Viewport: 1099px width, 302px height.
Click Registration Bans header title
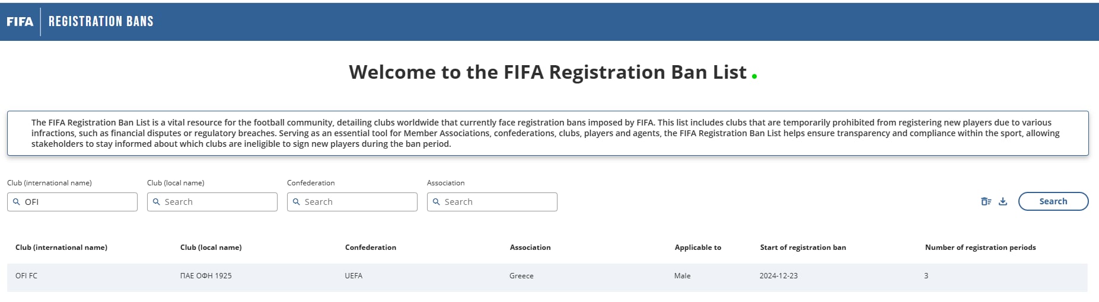click(x=101, y=22)
